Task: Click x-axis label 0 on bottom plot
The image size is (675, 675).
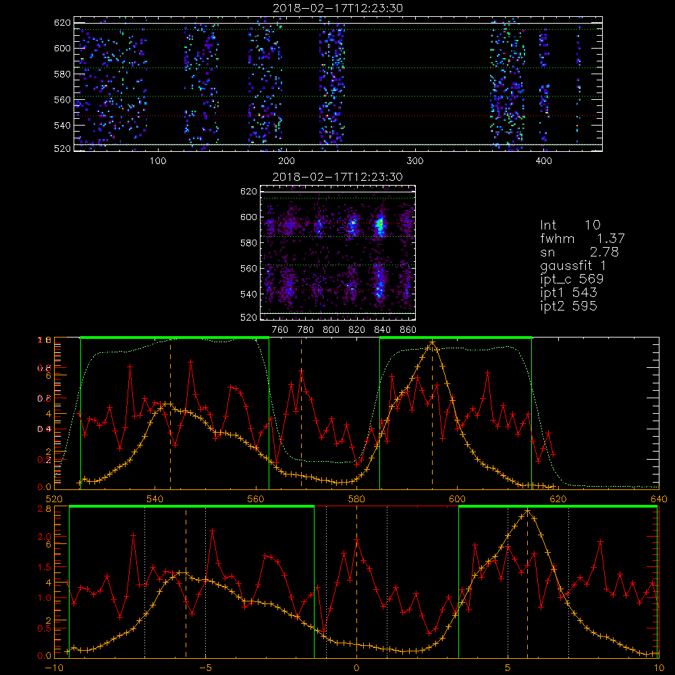Action: click(x=356, y=668)
